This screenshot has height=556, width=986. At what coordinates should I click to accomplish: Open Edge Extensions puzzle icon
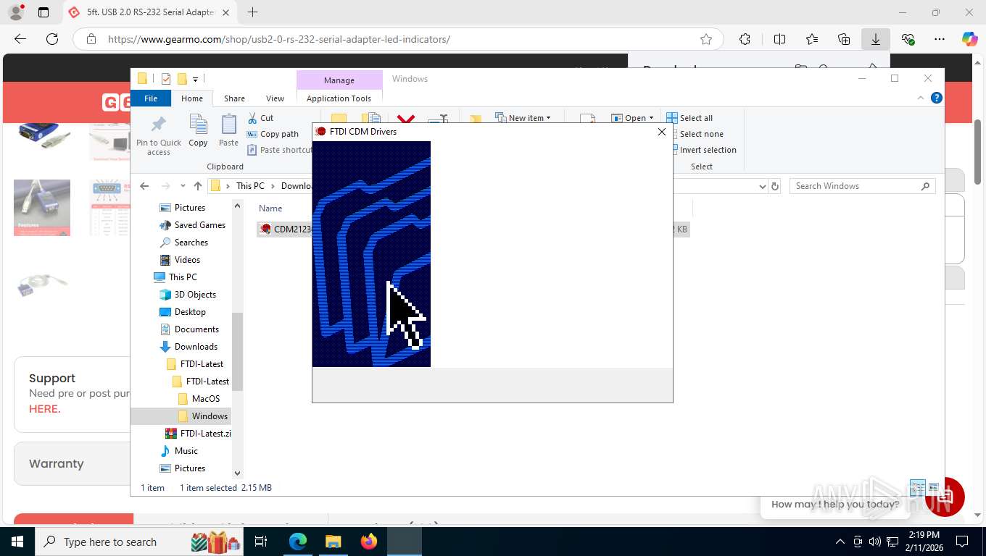click(x=745, y=39)
